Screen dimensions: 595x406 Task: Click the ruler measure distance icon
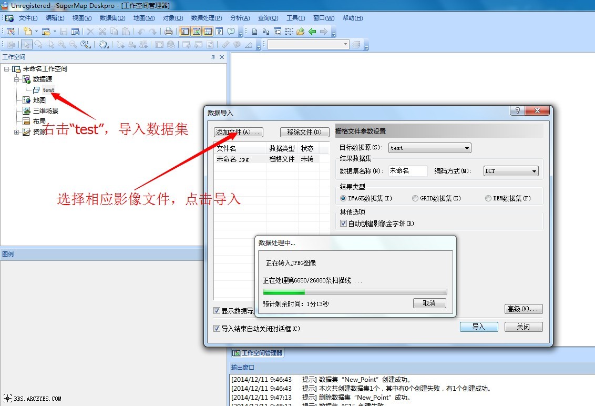225,44
